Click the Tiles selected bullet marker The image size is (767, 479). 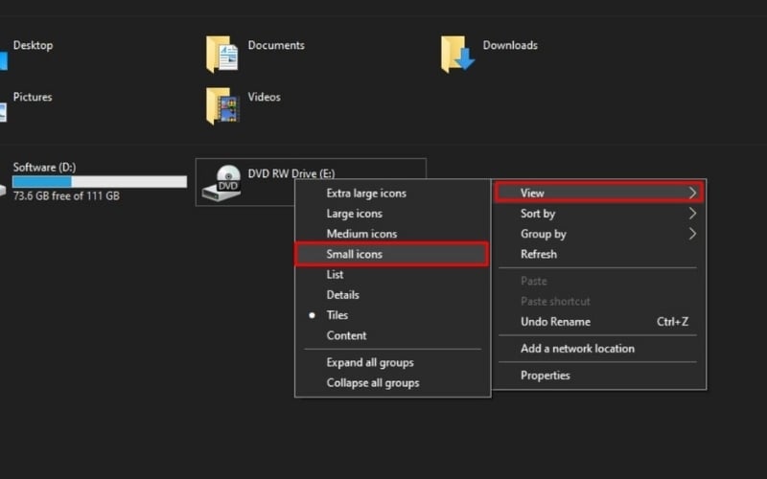pyautogui.click(x=313, y=315)
